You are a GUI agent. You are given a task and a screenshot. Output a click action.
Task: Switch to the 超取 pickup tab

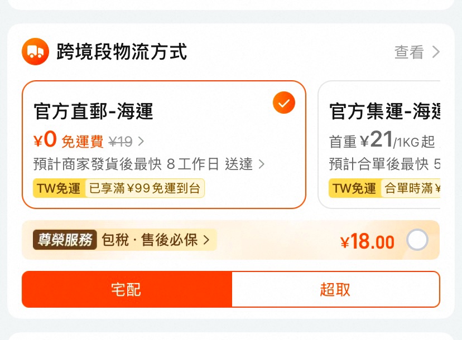[335, 289]
